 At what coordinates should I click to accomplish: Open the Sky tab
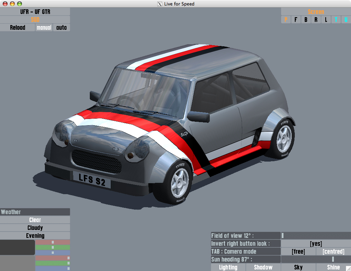pos(298,267)
